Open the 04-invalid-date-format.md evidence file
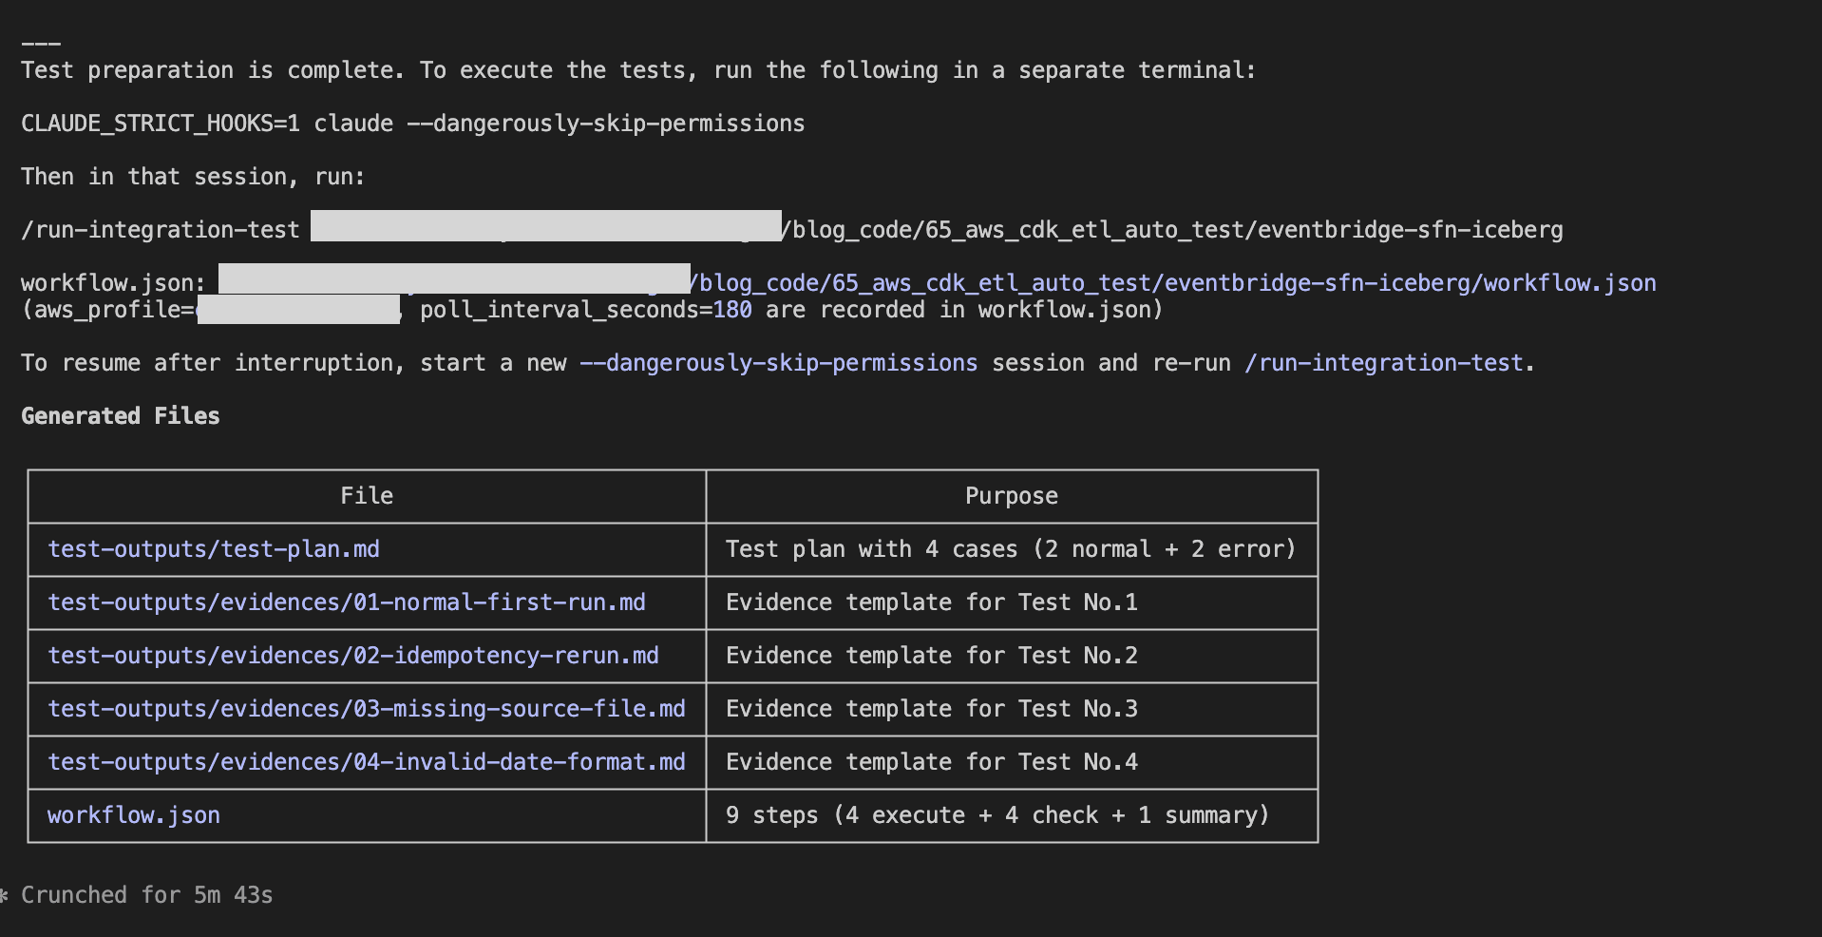This screenshot has width=1822, height=937. (x=366, y=761)
